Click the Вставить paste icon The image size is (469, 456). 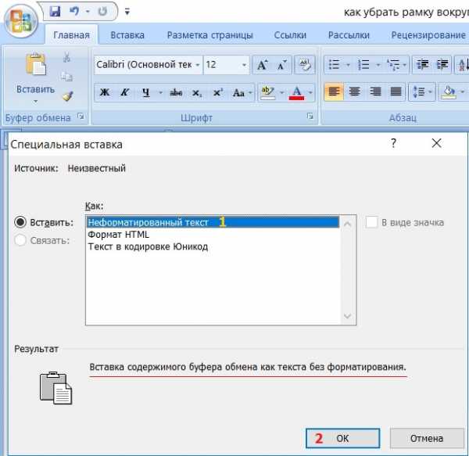(x=36, y=63)
